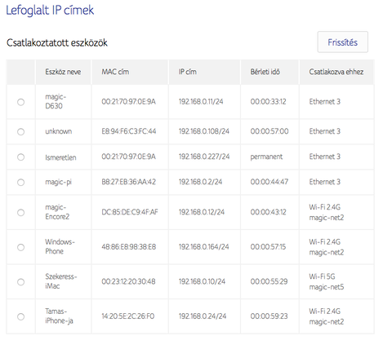Select the magic-pi radio button

[x=20, y=182]
